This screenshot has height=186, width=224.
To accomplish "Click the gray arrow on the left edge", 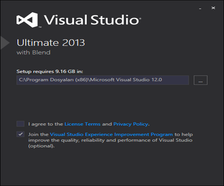I will pos(5,43).
